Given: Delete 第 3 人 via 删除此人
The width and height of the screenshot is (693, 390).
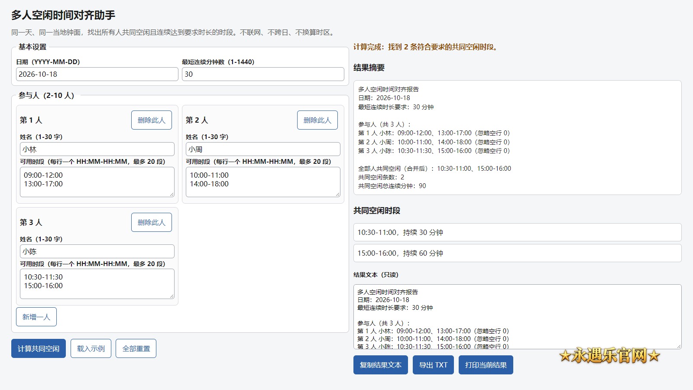Looking at the screenshot, I should (x=152, y=222).
